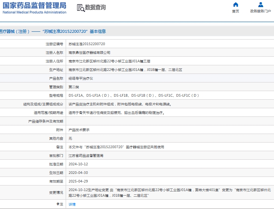Click approval department 江苏省药品监督管理局

click(x=86, y=156)
